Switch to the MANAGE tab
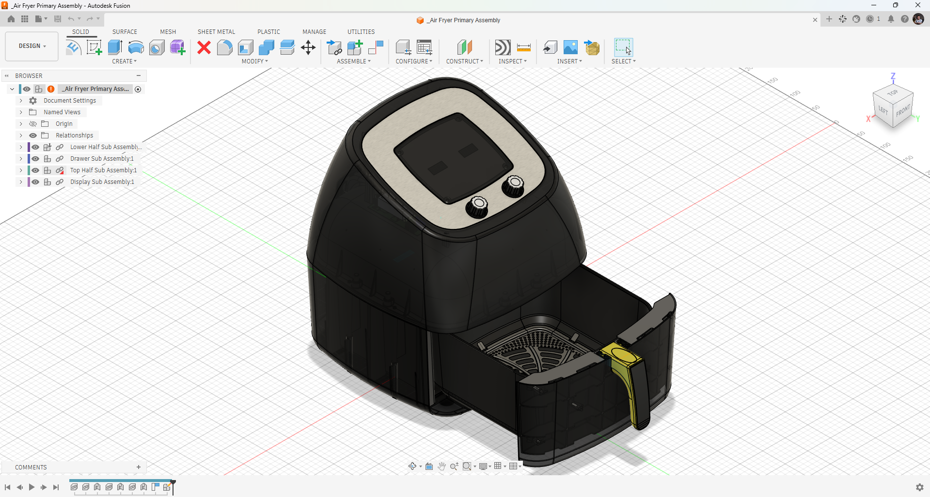This screenshot has width=930, height=497. click(x=315, y=32)
